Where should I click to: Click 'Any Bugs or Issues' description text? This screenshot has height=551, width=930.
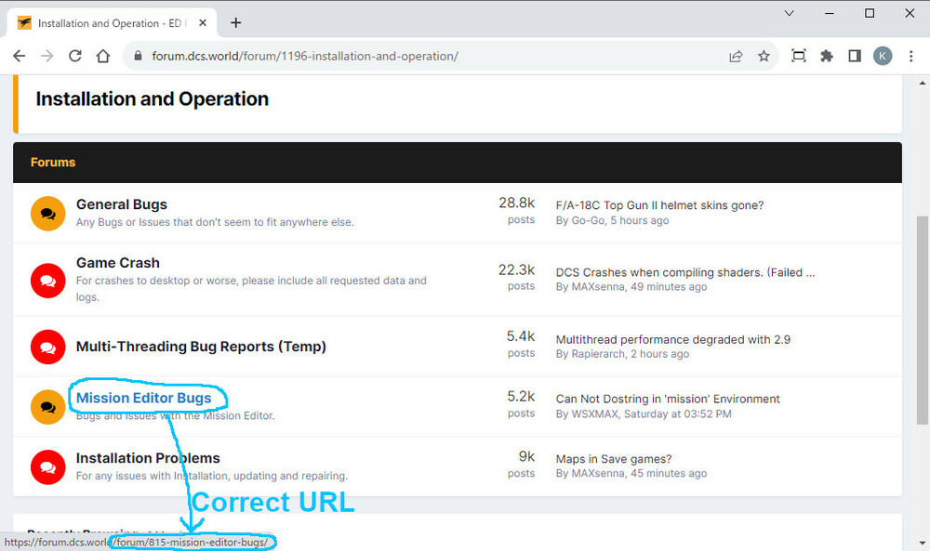pyautogui.click(x=215, y=222)
